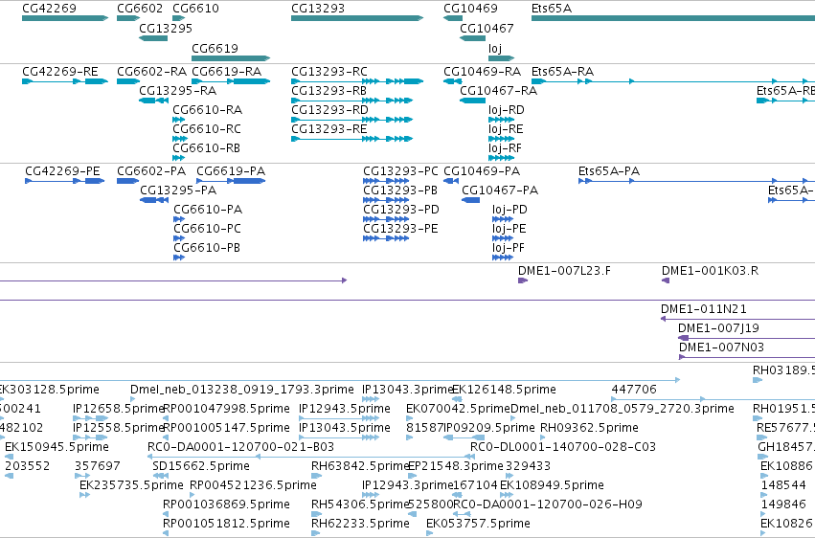Click transcript CG6610-RA
Screen dimensions: 815x538
pos(207,109)
